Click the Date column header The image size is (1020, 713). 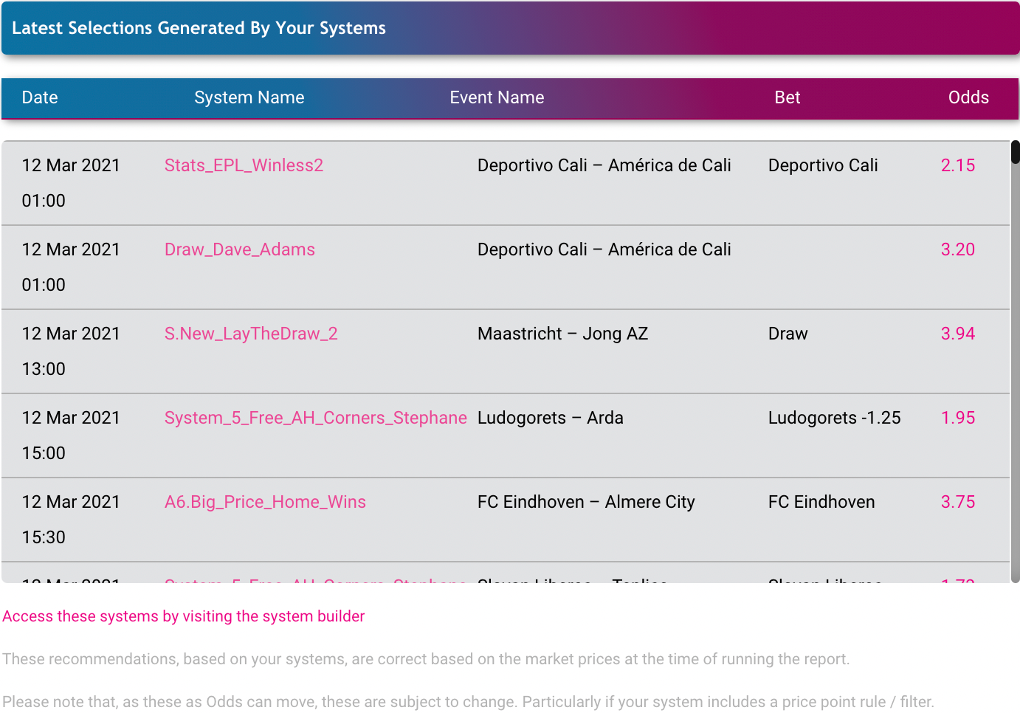pos(40,97)
